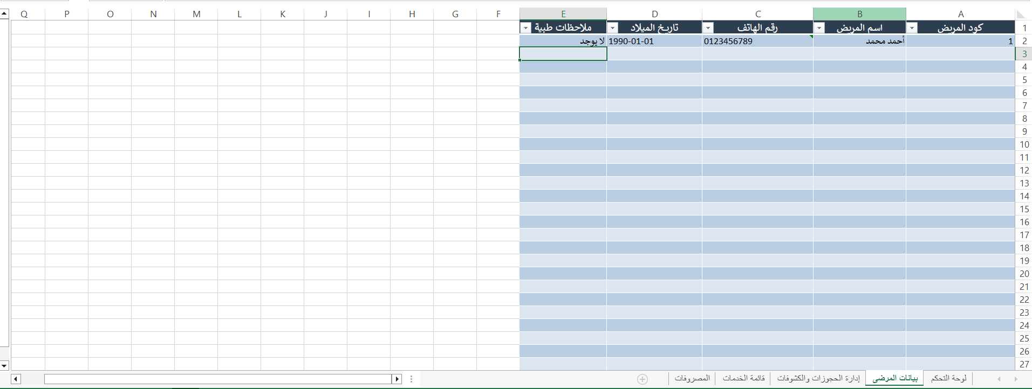Image resolution: width=1032 pixels, height=389 pixels.
Task: Click the new sheet plus button
Action: [642, 379]
